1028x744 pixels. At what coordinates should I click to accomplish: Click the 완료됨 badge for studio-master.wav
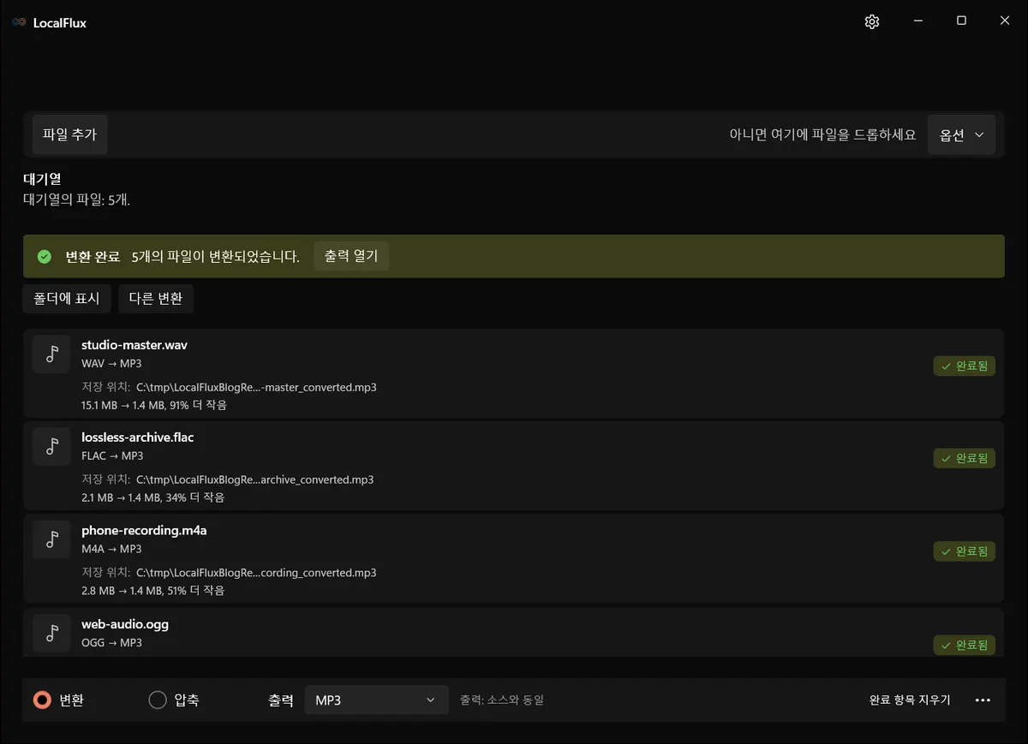tap(965, 366)
